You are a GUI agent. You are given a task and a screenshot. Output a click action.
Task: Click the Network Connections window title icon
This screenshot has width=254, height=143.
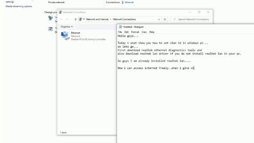(60, 12)
